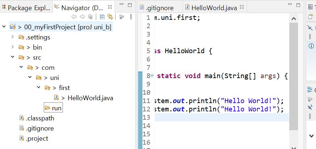
Task: Toggle Link with Editor in Navigator
Action: click(110, 17)
